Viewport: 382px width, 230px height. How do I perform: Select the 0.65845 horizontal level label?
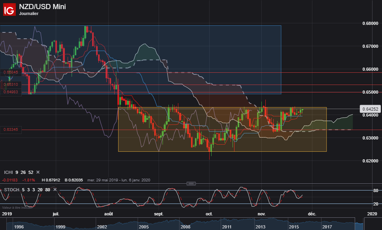coord(11,72)
